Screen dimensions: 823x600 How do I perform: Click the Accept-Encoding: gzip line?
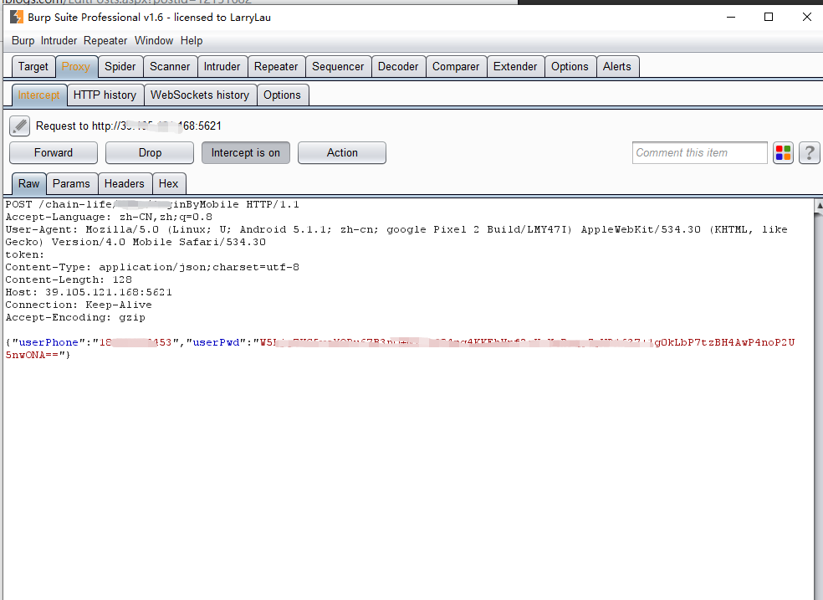(75, 318)
